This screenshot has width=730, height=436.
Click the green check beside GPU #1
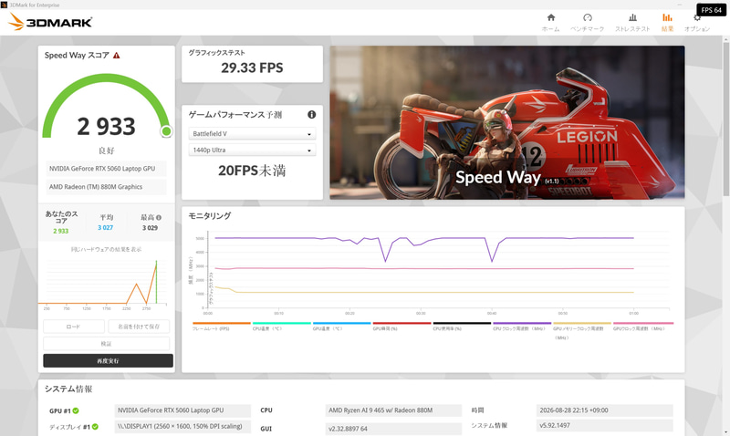click(76, 410)
